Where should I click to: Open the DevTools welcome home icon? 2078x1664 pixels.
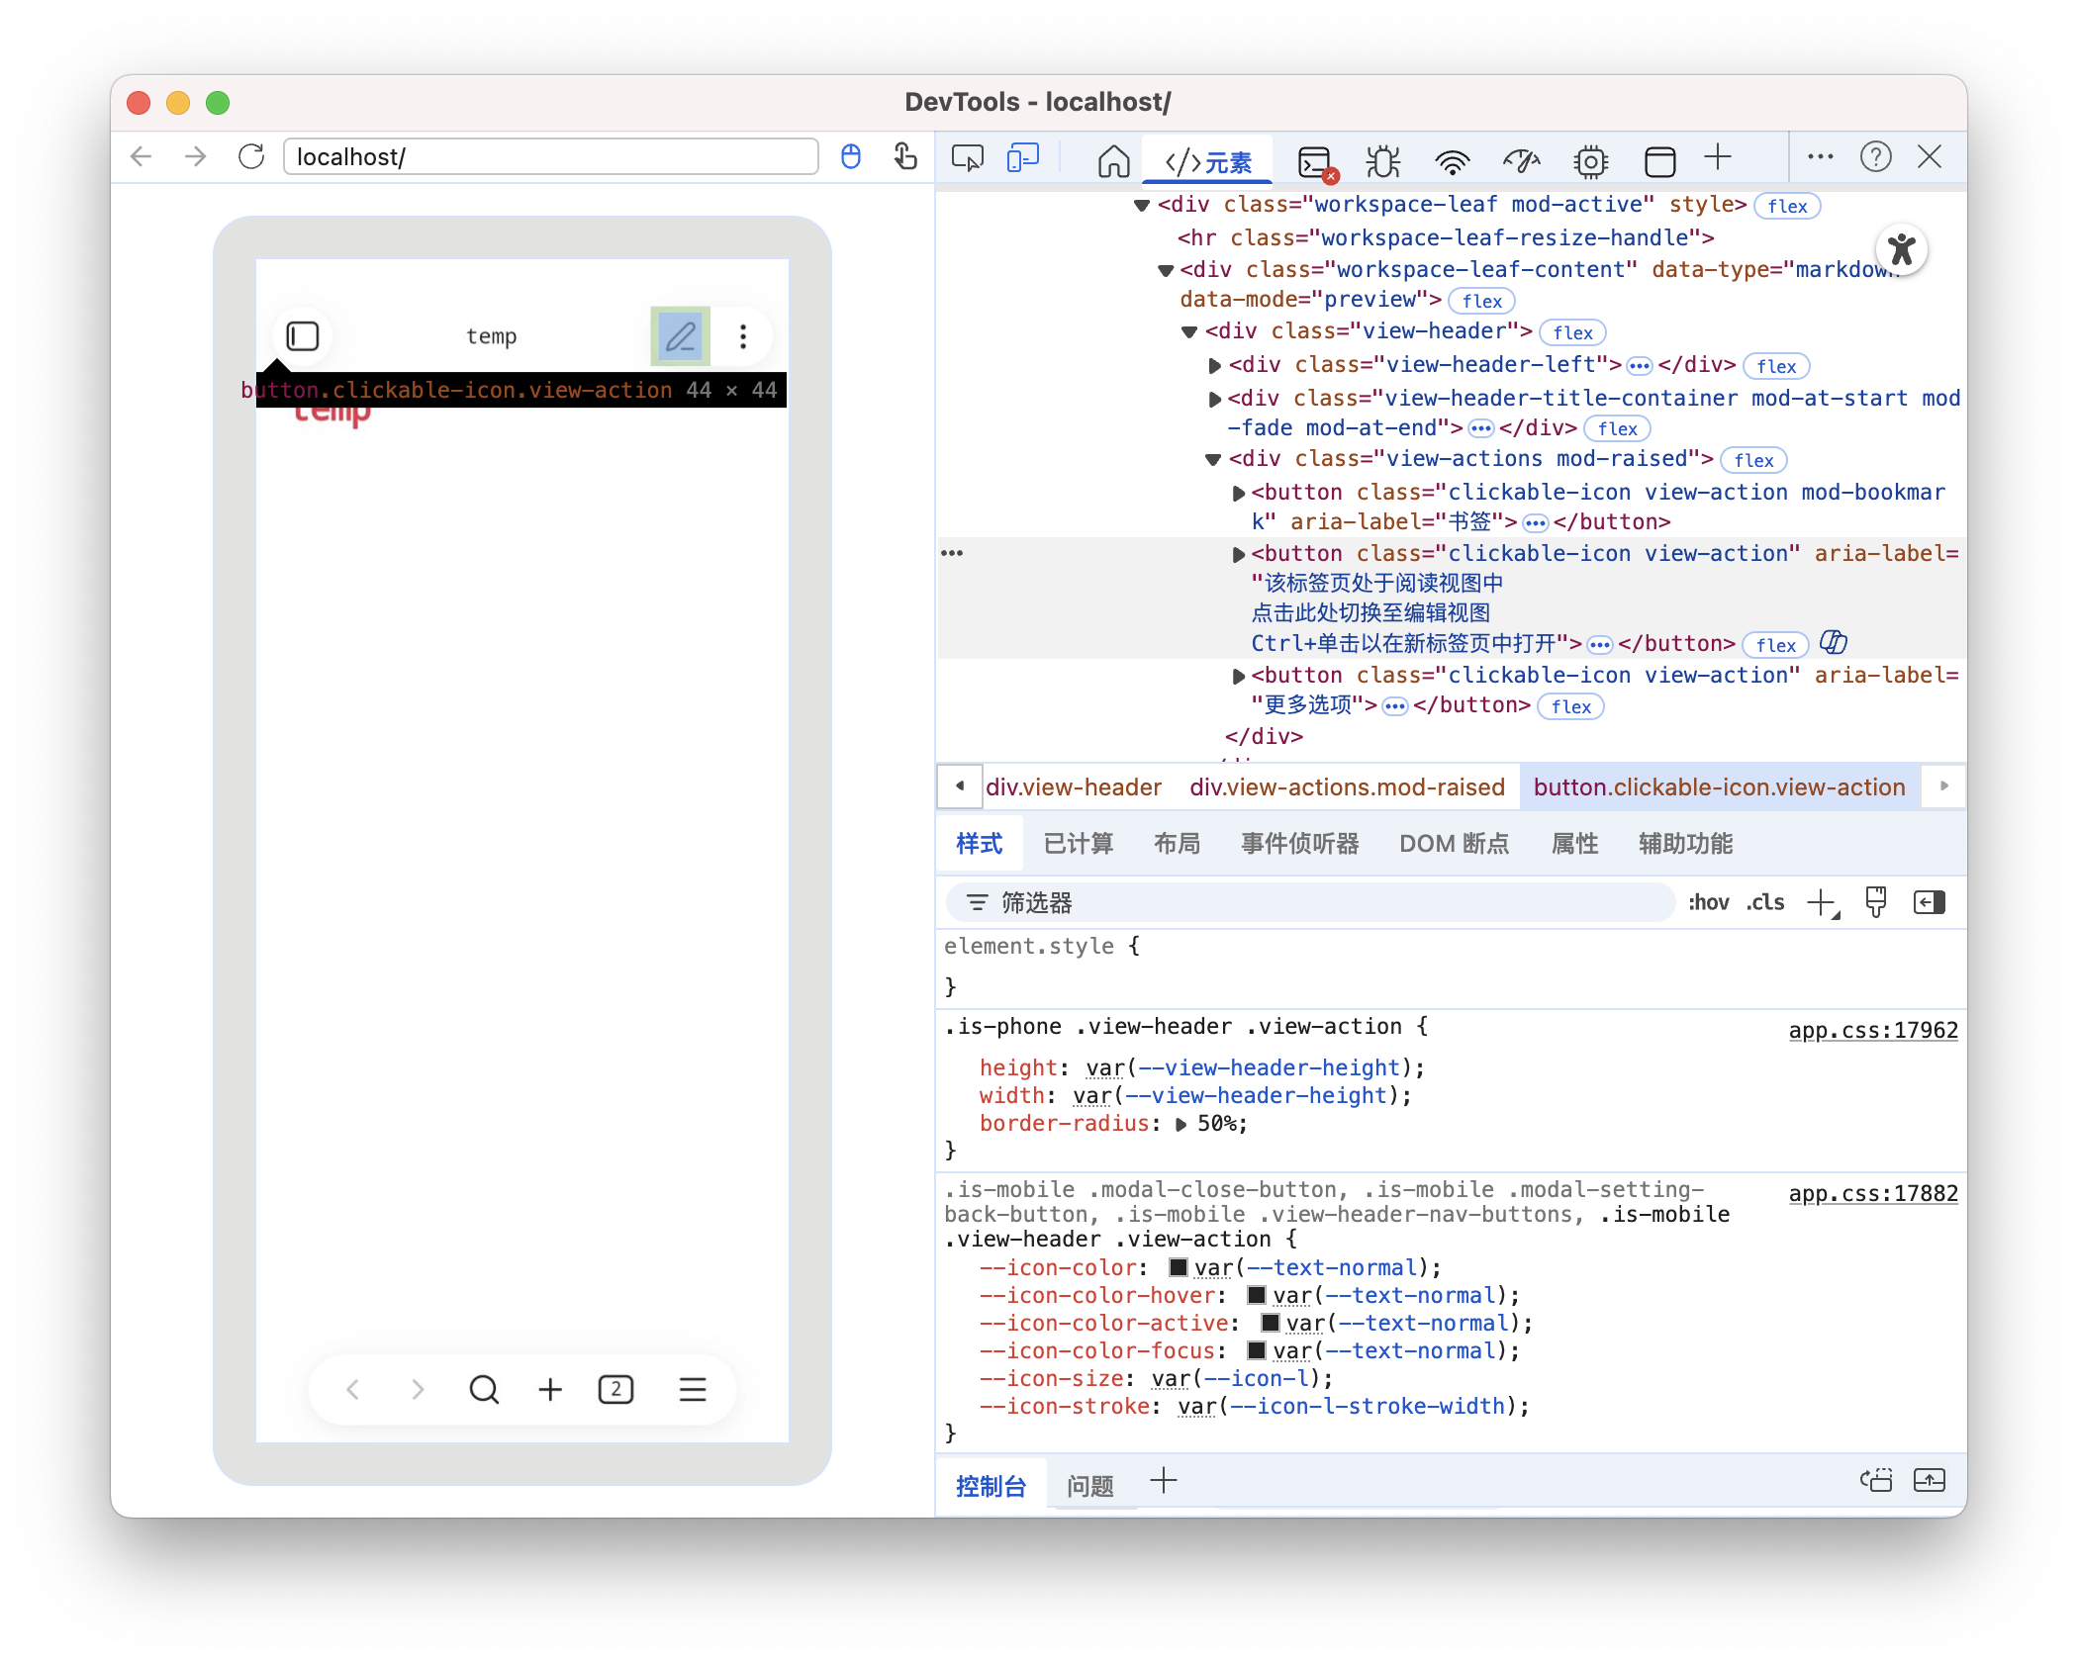(x=1113, y=160)
